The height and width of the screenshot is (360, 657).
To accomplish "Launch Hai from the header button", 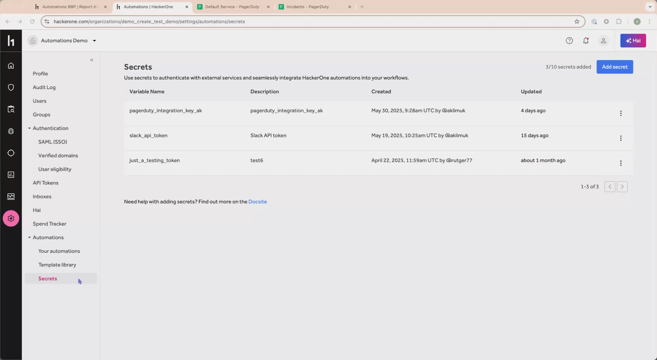I will [633, 40].
